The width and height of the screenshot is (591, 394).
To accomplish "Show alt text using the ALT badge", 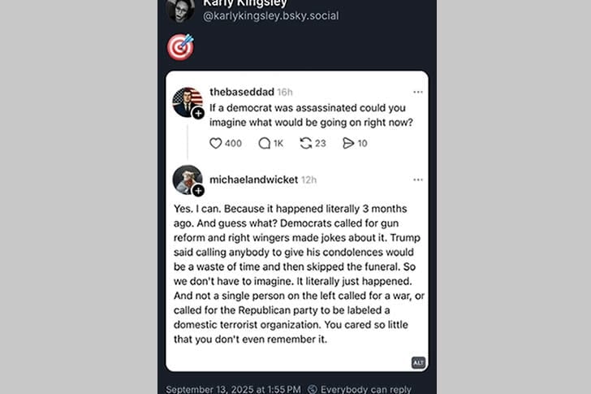I will [418, 362].
